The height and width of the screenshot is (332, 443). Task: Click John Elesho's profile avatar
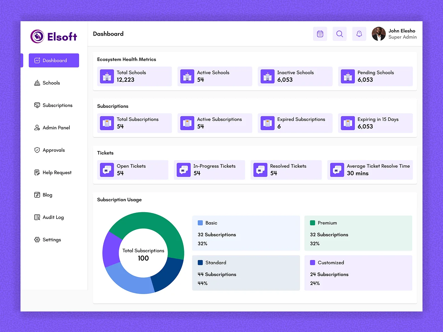tap(379, 34)
